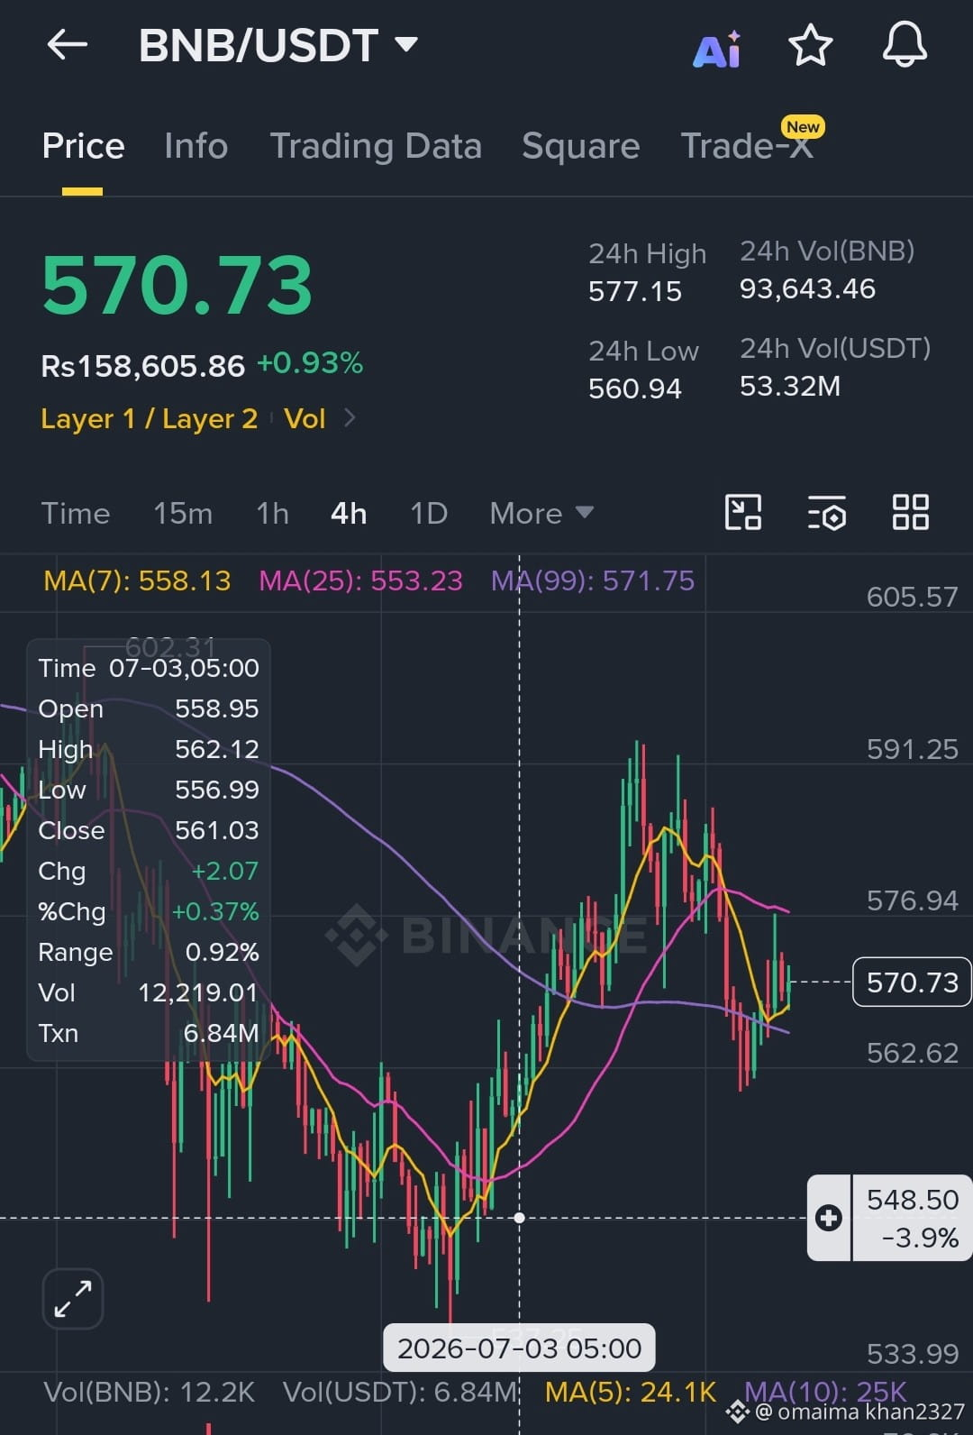The image size is (973, 1435).
Task: Select the 1h chart interval
Action: click(272, 514)
